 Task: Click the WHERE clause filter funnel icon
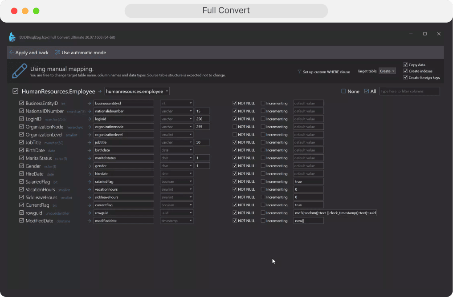[299, 72]
